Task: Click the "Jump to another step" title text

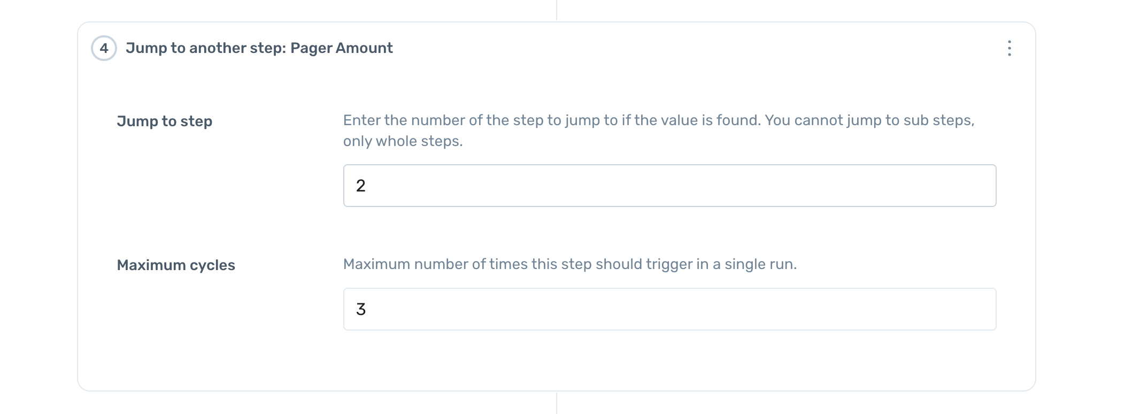Action: point(206,48)
